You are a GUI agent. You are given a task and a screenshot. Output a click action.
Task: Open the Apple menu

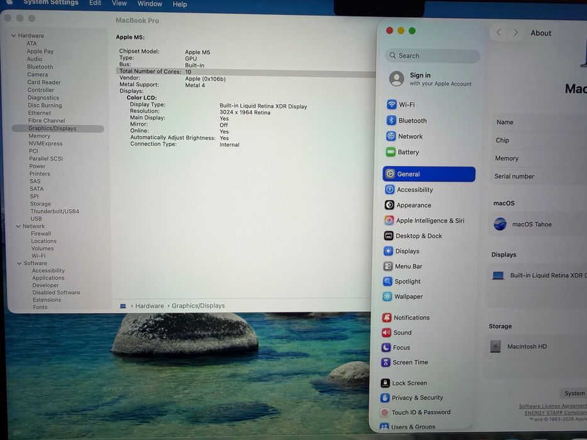9,2
